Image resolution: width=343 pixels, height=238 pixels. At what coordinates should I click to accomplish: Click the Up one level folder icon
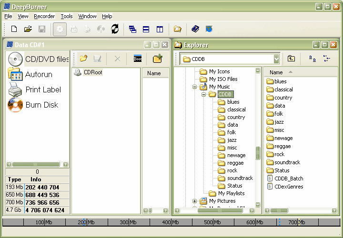tap(291, 59)
